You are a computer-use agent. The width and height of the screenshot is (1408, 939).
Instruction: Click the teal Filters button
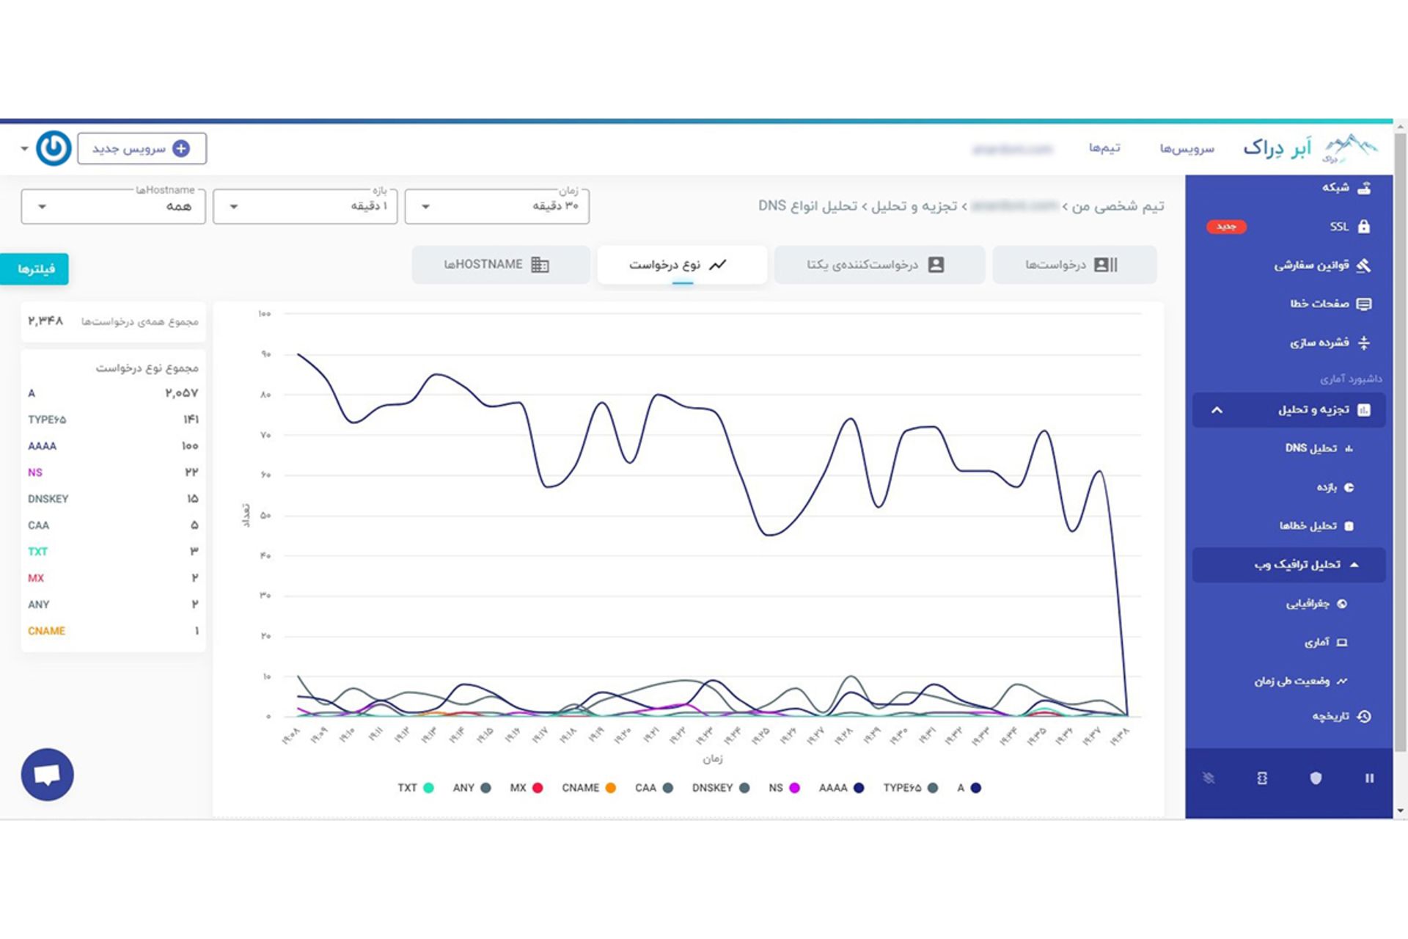(34, 269)
